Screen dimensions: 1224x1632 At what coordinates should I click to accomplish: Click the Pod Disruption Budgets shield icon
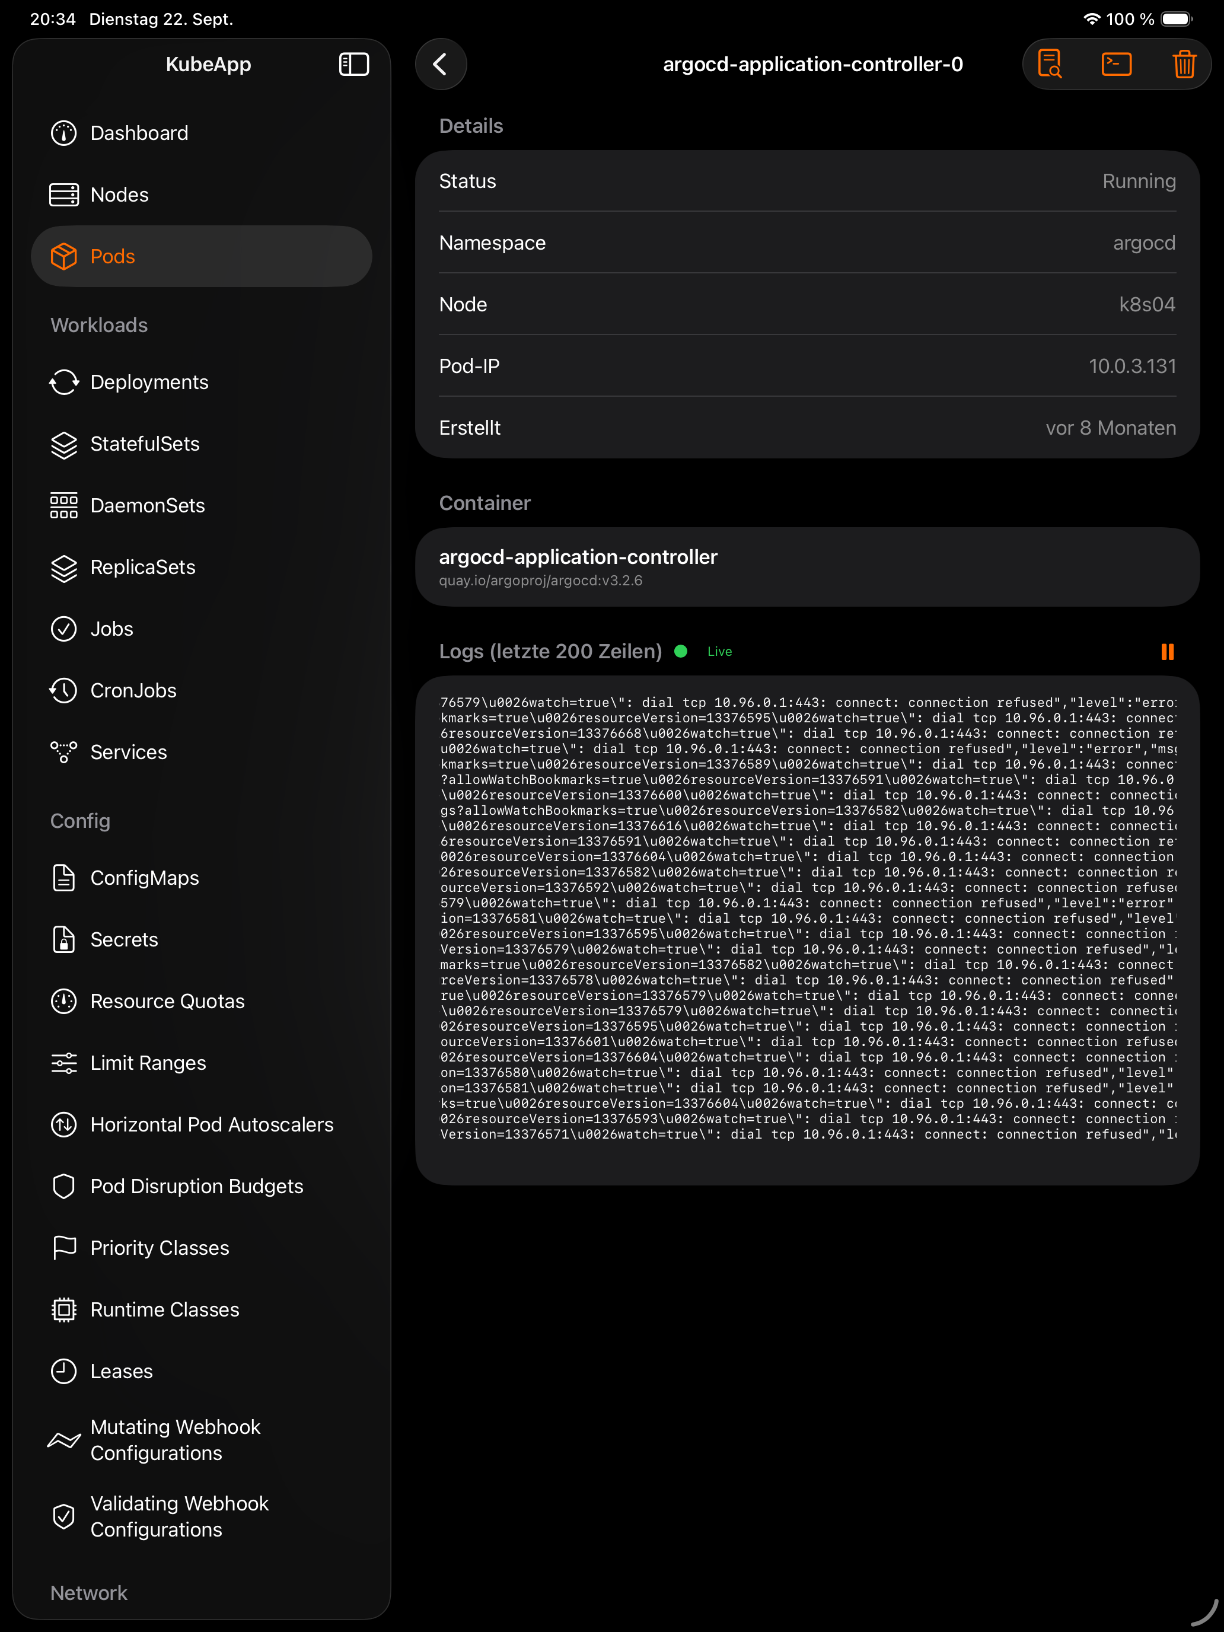point(64,1187)
